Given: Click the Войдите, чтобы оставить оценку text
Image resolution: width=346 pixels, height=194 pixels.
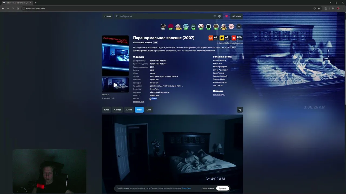Looking at the screenshot, I should click(229, 43).
